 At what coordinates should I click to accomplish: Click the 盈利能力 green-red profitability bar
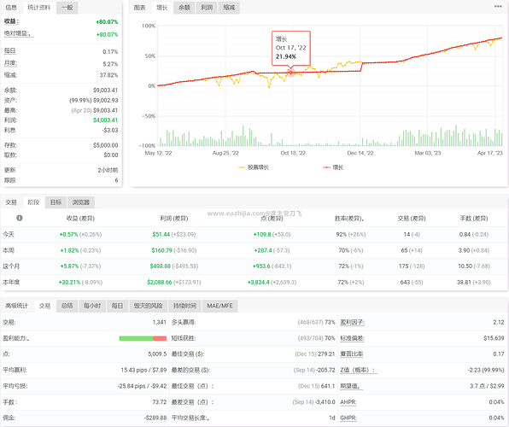pos(143,338)
